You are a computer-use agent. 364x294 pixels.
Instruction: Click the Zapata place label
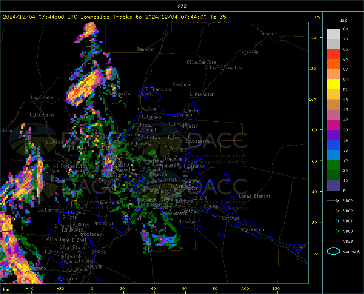pos(99,252)
